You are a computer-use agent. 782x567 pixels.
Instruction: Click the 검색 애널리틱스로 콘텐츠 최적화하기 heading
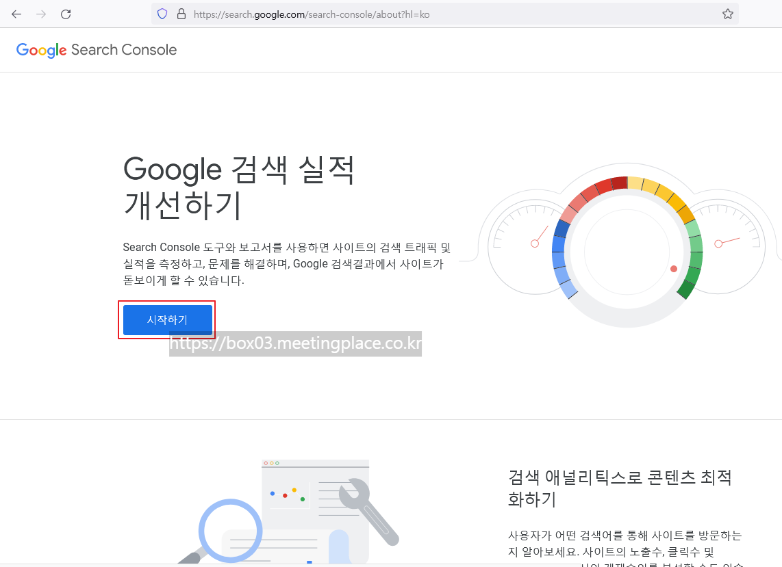pyautogui.click(x=620, y=488)
